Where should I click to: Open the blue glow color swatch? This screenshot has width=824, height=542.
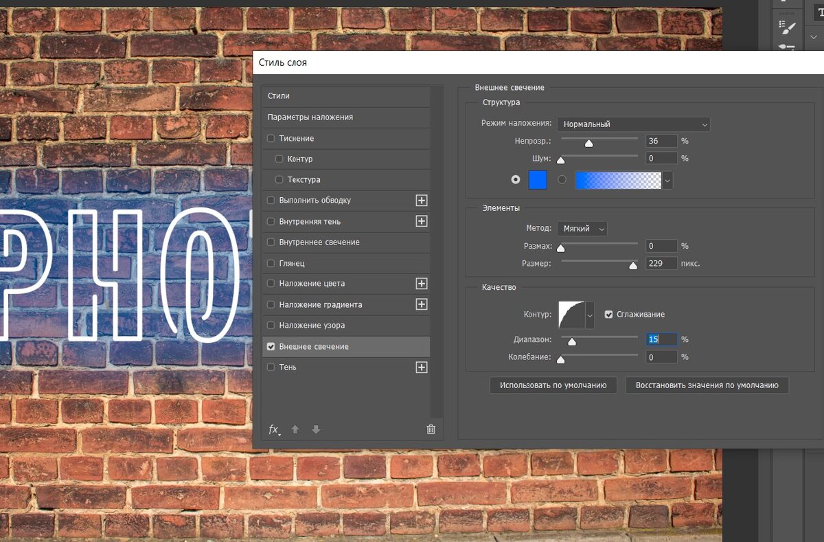(538, 180)
